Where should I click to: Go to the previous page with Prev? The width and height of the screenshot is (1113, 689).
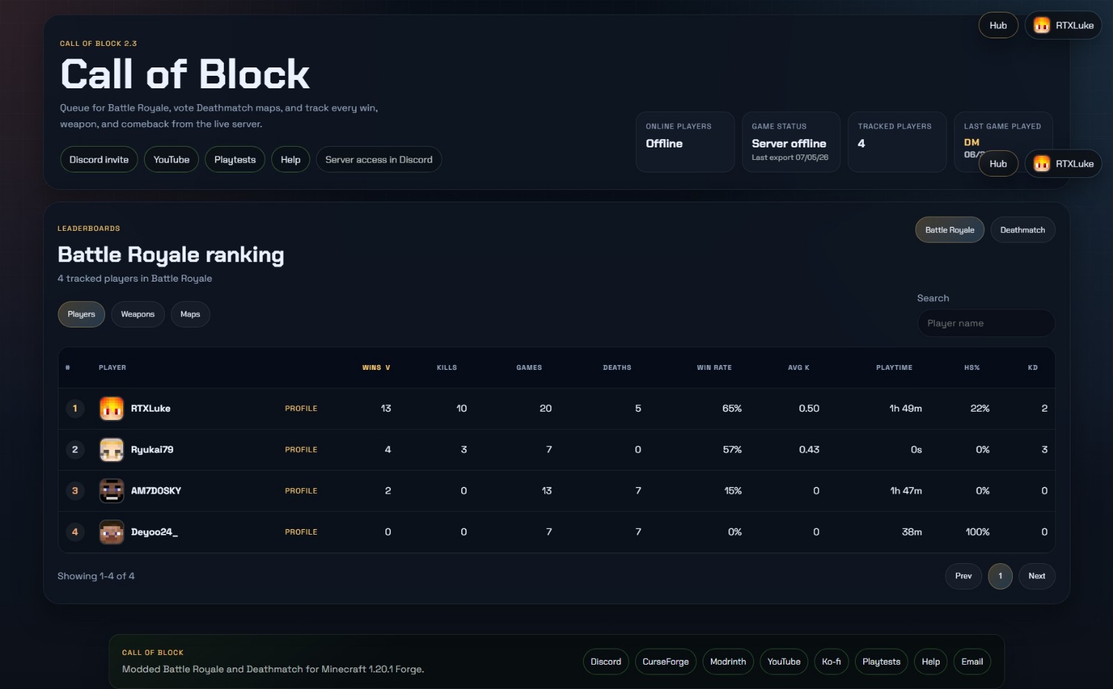963,576
